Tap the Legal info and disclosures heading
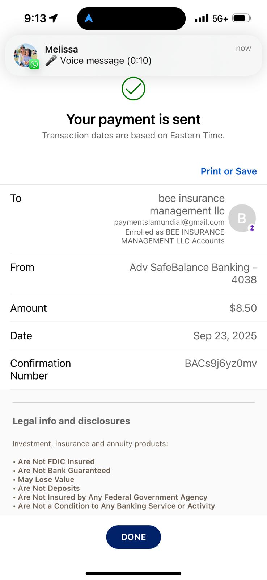Screen dimensions: 267x580 (x=71, y=421)
